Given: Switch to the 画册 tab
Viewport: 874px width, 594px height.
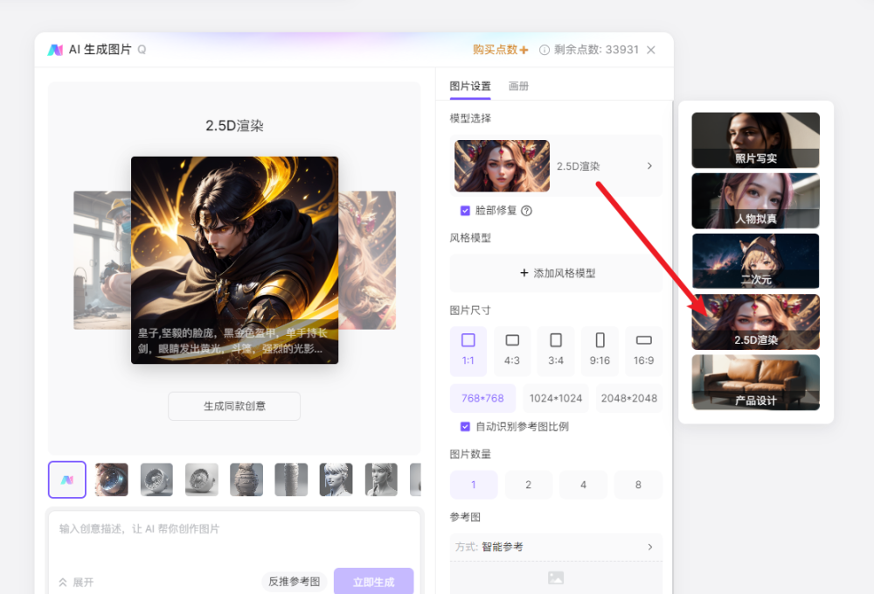Looking at the screenshot, I should 518,86.
